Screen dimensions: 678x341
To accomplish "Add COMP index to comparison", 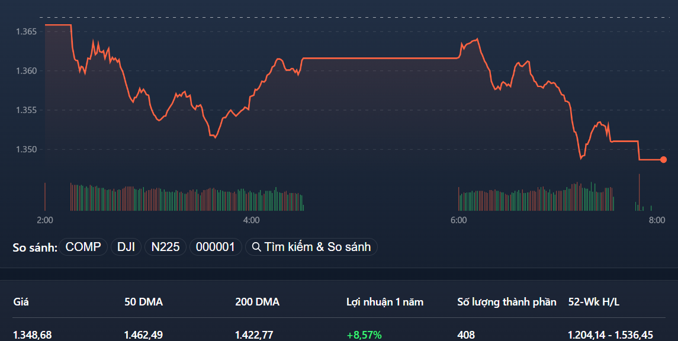I will [82, 247].
